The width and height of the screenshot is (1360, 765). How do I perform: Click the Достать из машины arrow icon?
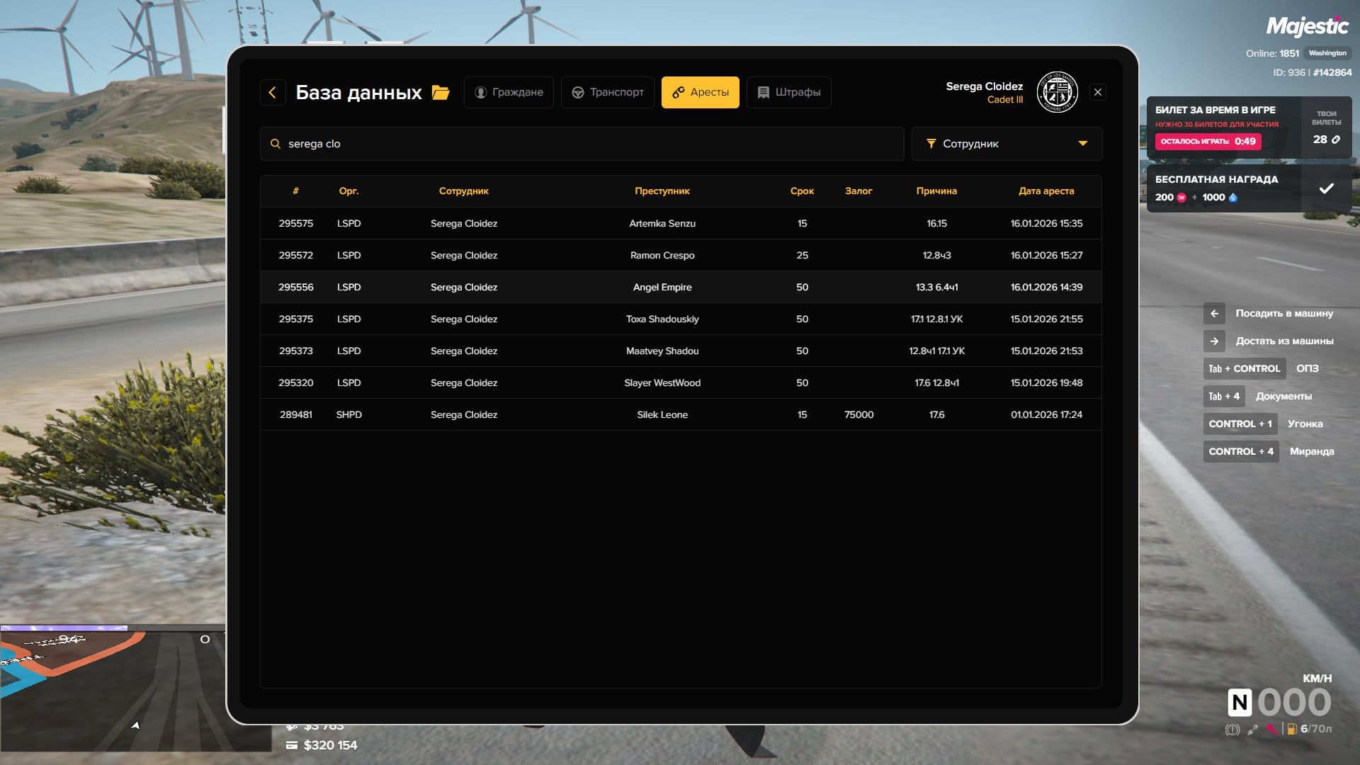(1214, 341)
